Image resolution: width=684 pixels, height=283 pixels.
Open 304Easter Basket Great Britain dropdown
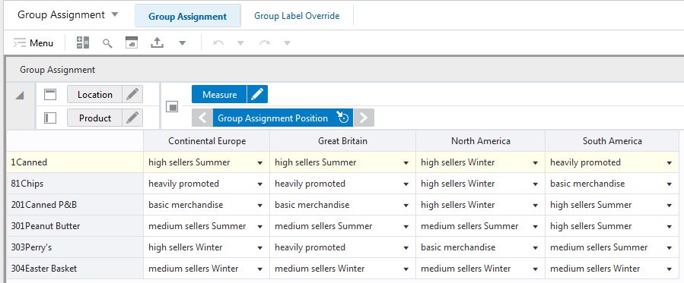[x=406, y=269]
